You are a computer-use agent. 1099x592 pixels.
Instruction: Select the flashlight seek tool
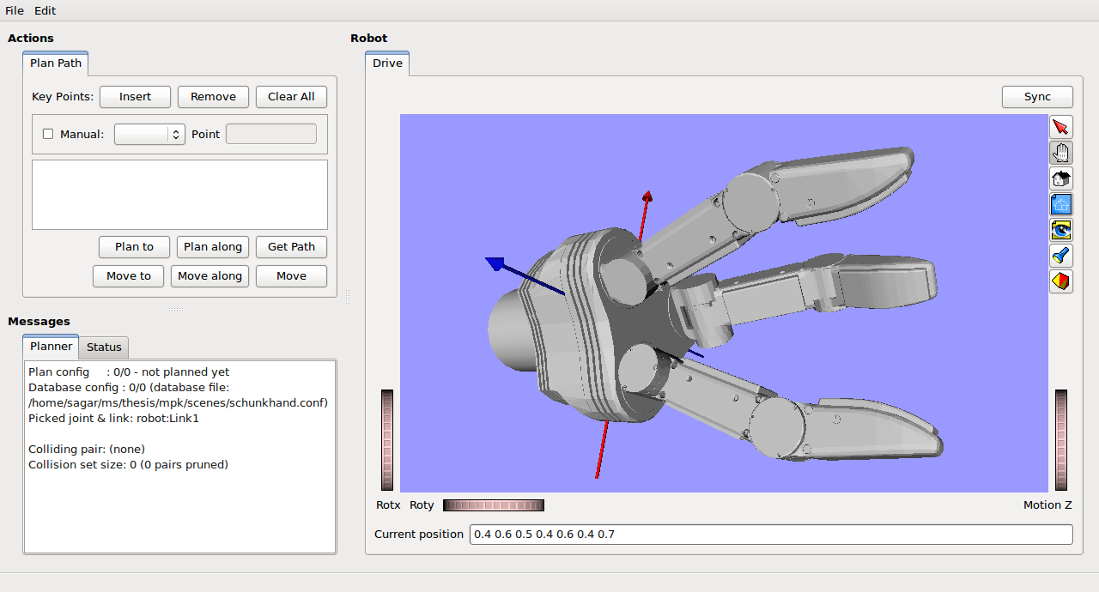(1061, 256)
